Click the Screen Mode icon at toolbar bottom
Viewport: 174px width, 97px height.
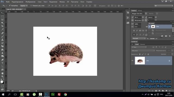2,89
